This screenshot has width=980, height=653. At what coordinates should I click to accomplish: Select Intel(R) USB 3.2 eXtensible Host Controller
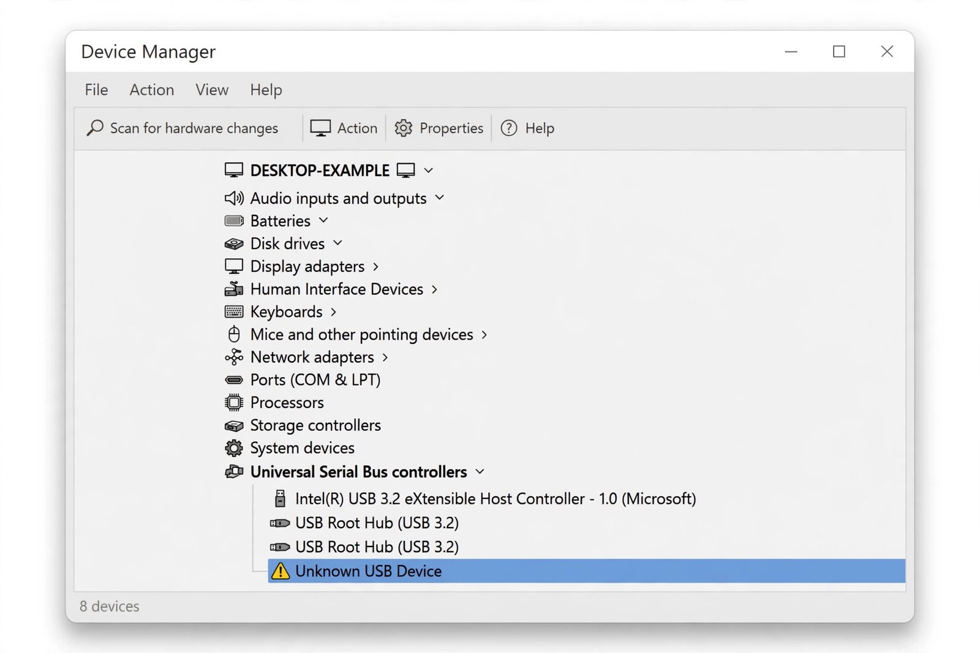496,499
